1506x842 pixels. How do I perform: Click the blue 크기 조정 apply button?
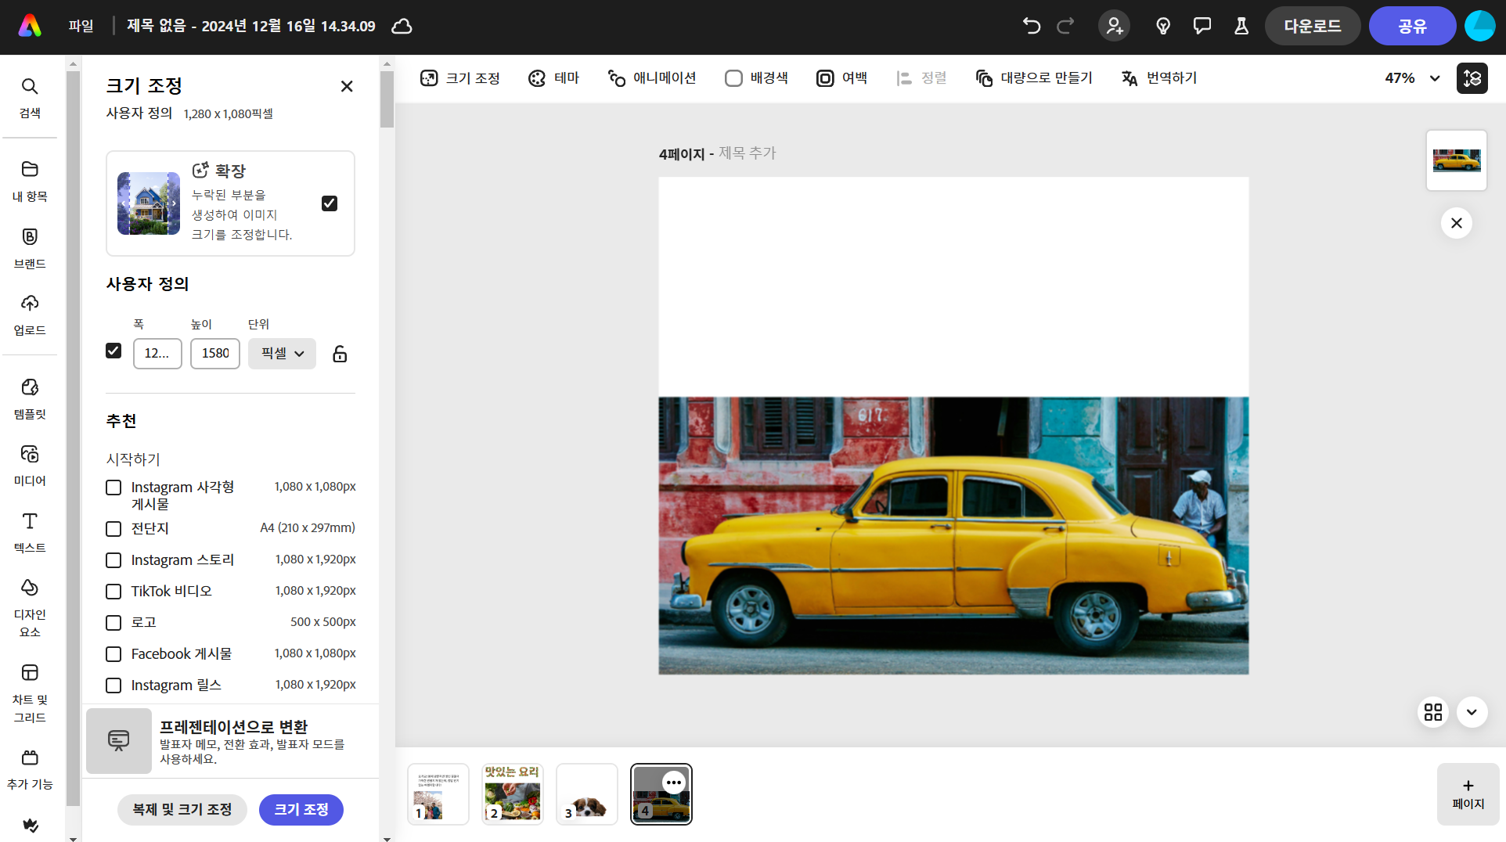[x=301, y=809]
